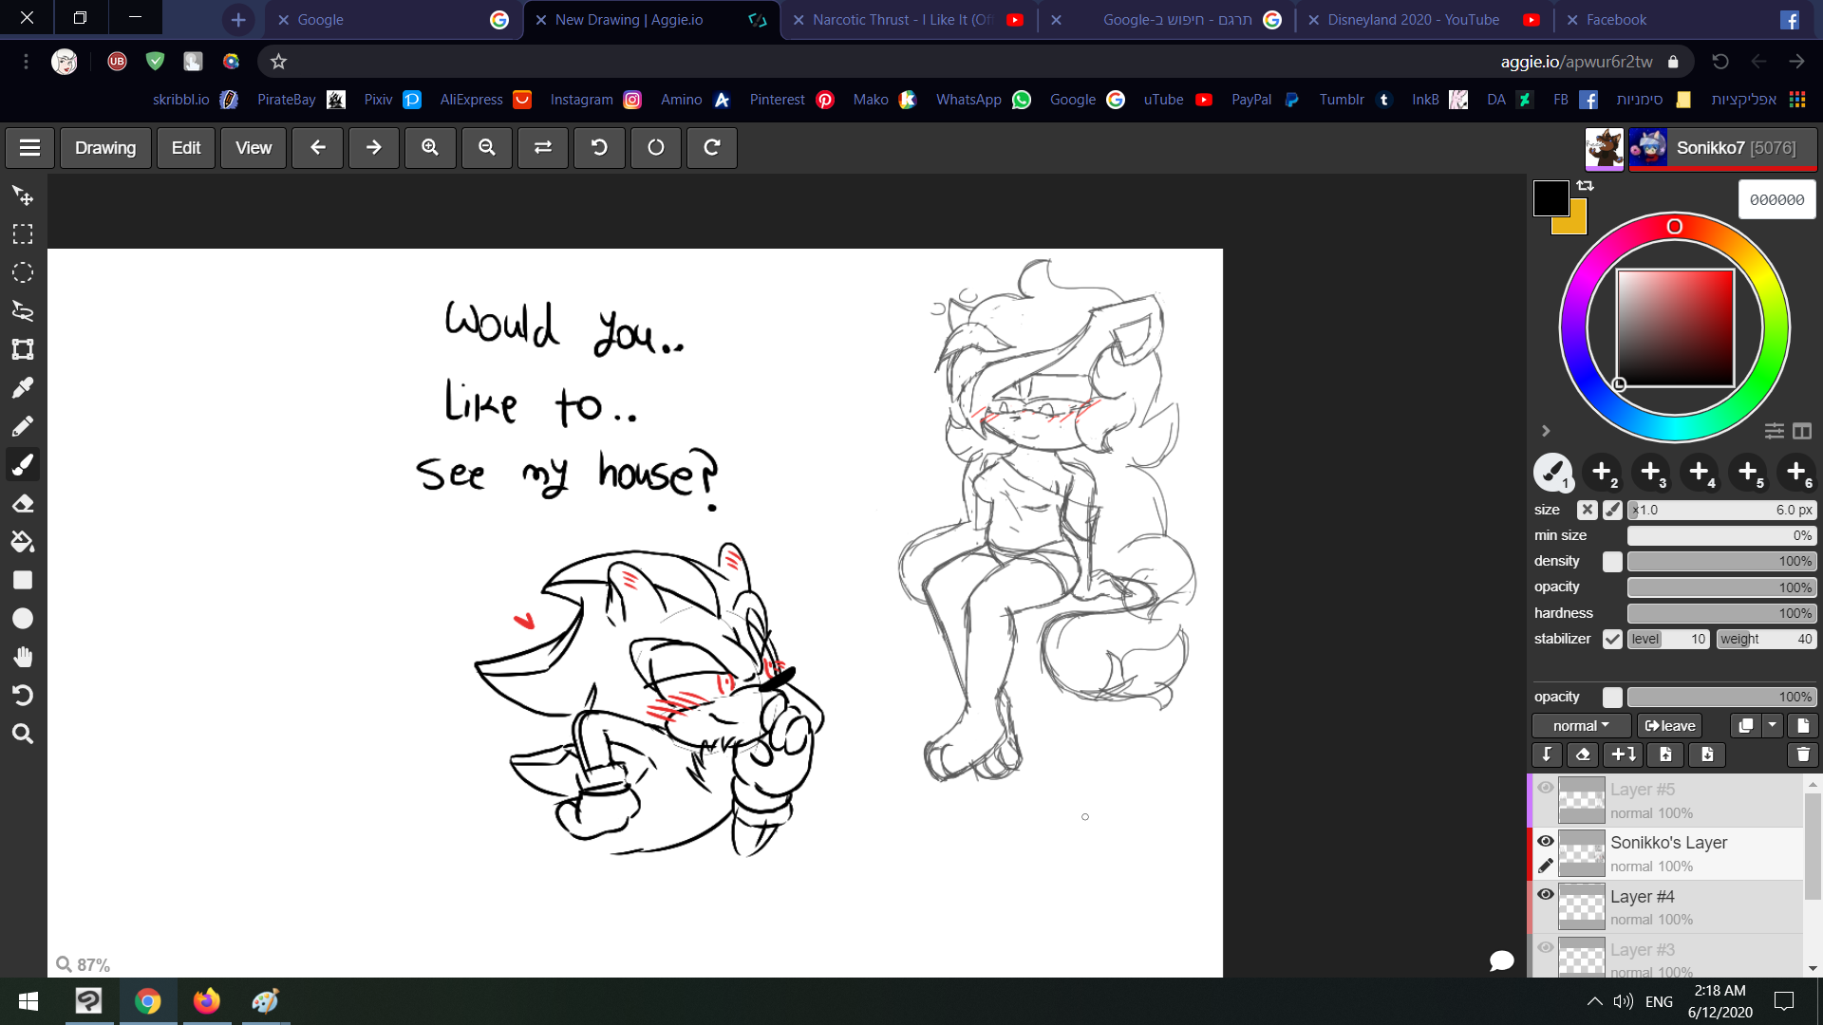This screenshot has width=1823, height=1025.
Task: Expand the duplicate layer dropdown arrow
Action: coord(1773,726)
